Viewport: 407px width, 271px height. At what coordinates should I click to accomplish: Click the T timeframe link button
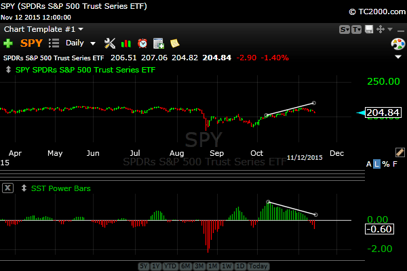pyautogui.click(x=356, y=30)
